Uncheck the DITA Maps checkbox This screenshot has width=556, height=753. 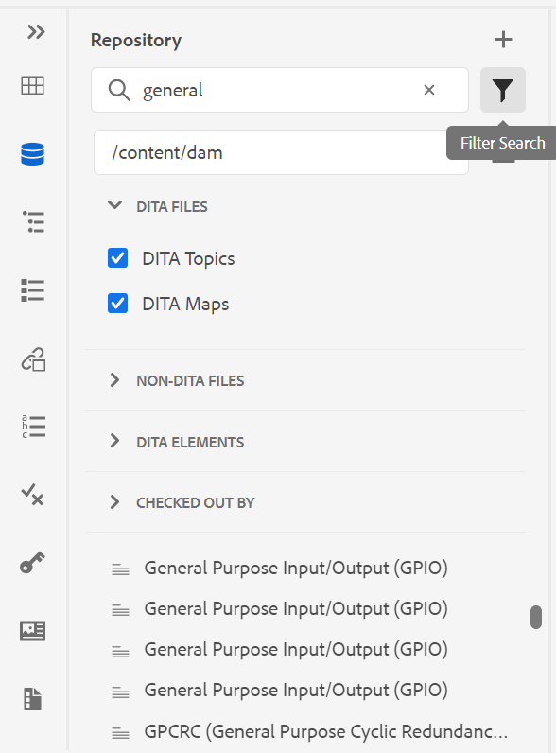[x=117, y=303]
